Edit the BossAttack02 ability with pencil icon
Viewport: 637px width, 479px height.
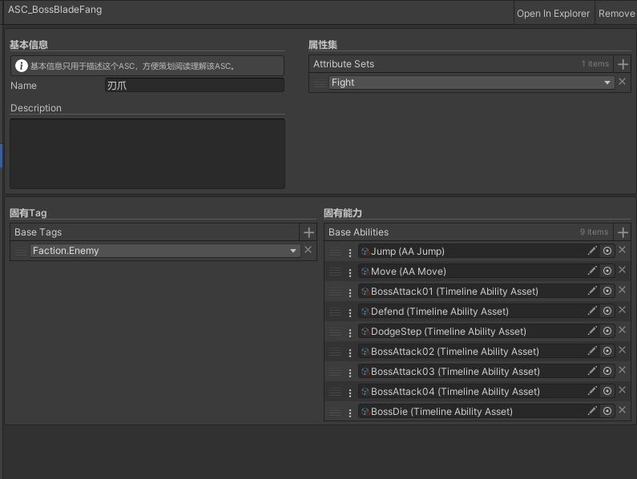(592, 351)
